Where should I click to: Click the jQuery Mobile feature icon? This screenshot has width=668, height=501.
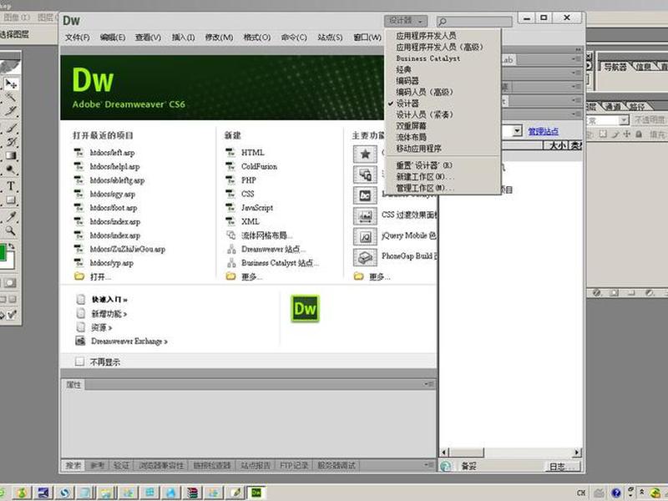365,236
